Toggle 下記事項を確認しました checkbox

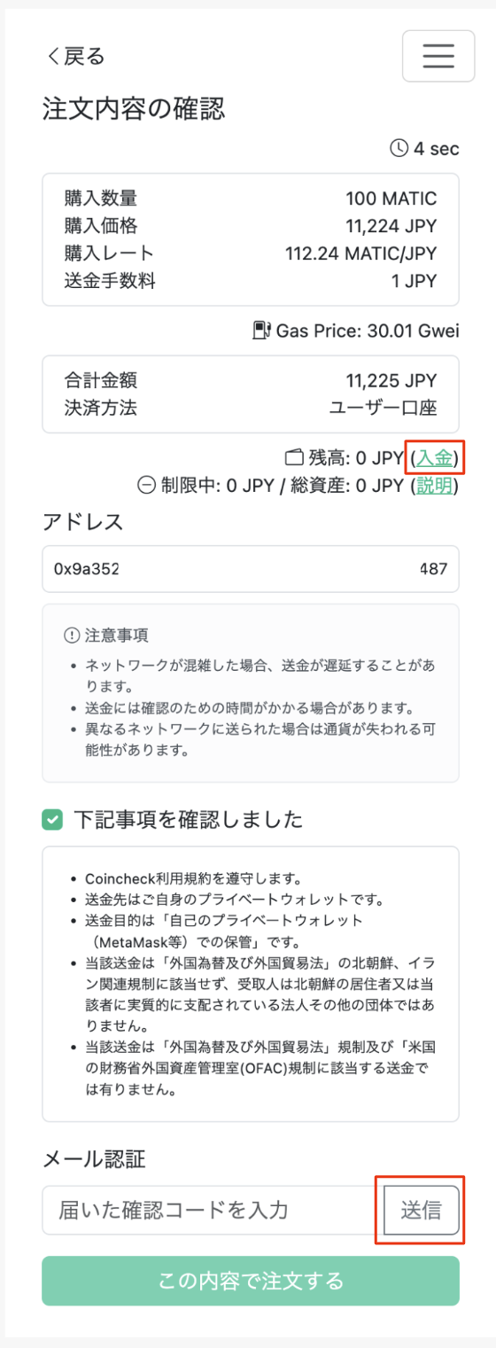tap(53, 820)
